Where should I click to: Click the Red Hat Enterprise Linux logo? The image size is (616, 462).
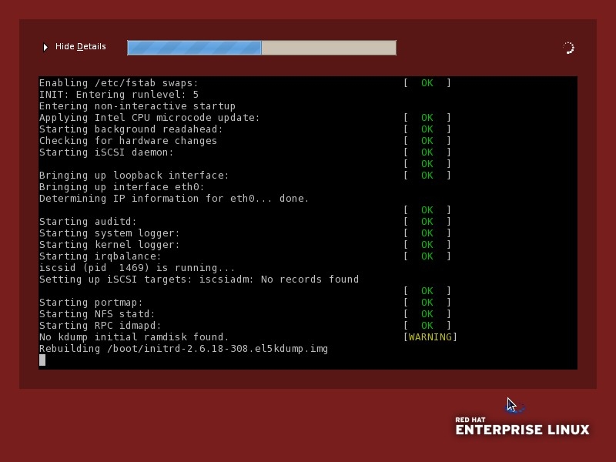(x=522, y=426)
